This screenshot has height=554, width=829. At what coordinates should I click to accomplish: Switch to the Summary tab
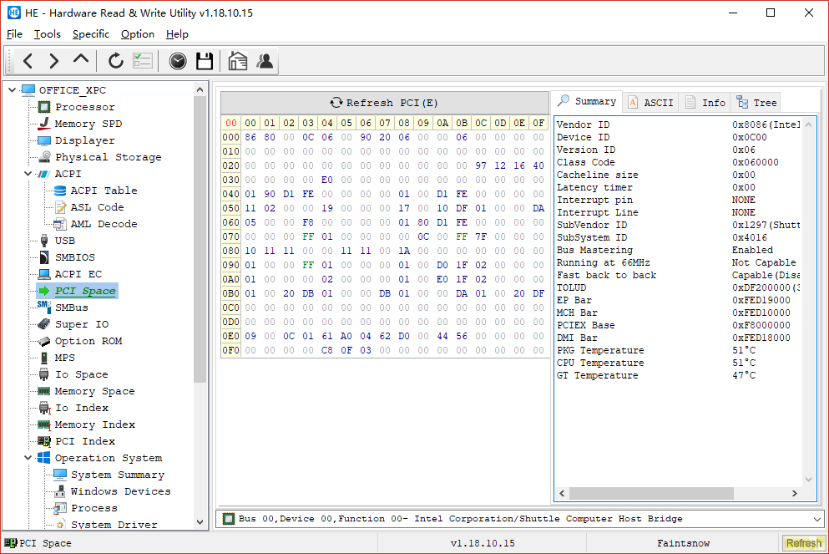point(587,102)
